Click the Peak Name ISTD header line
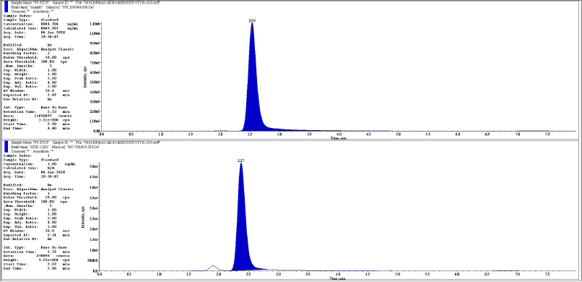 56,147
